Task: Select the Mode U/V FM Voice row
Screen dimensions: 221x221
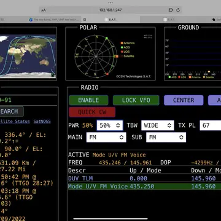Action: point(144,187)
